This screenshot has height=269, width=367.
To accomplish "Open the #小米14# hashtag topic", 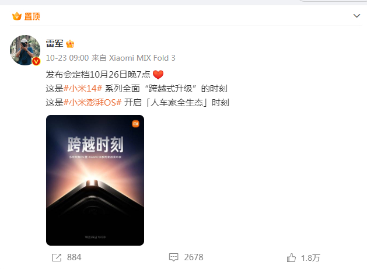I will pos(83,89).
